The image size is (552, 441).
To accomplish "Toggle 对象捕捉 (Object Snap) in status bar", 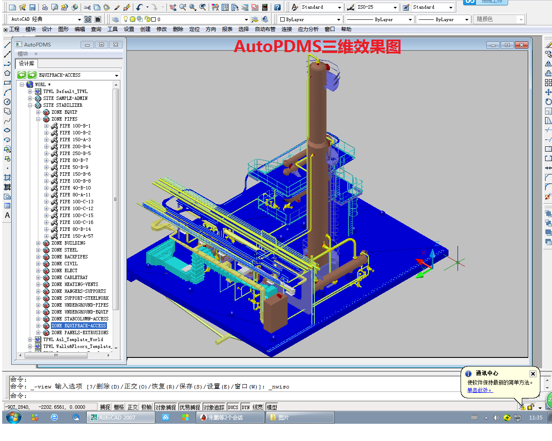I will coord(166,407).
